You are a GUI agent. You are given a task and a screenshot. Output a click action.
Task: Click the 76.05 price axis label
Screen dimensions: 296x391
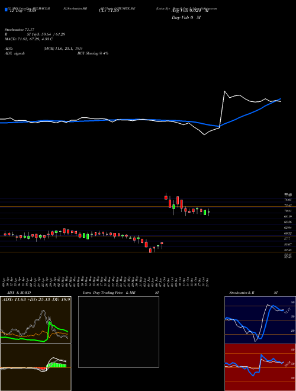[x=288, y=200]
